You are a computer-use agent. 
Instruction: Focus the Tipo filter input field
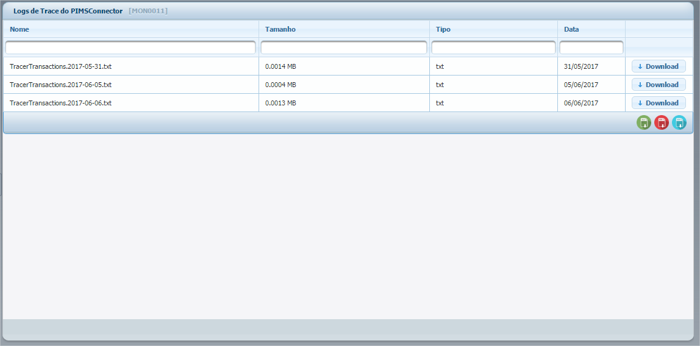[x=493, y=48]
